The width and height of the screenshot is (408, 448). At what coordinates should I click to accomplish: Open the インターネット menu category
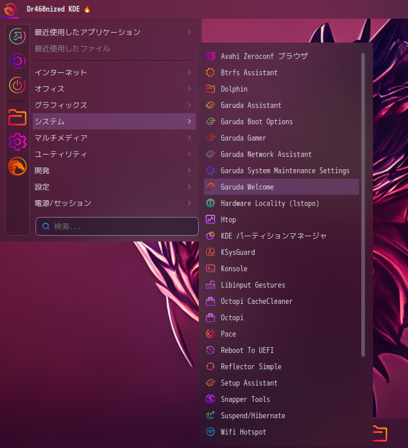point(114,72)
